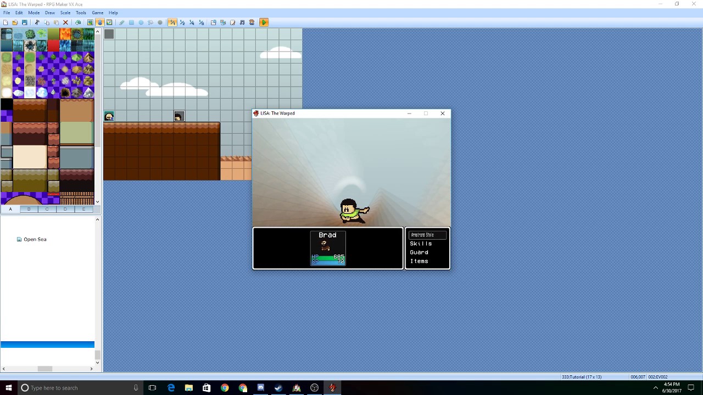Image resolution: width=703 pixels, height=395 pixels.
Task: Open the Mode menu
Action: 34,13
